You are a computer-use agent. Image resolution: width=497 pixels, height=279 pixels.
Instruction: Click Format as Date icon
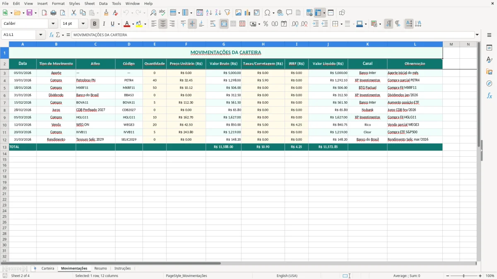284,24
